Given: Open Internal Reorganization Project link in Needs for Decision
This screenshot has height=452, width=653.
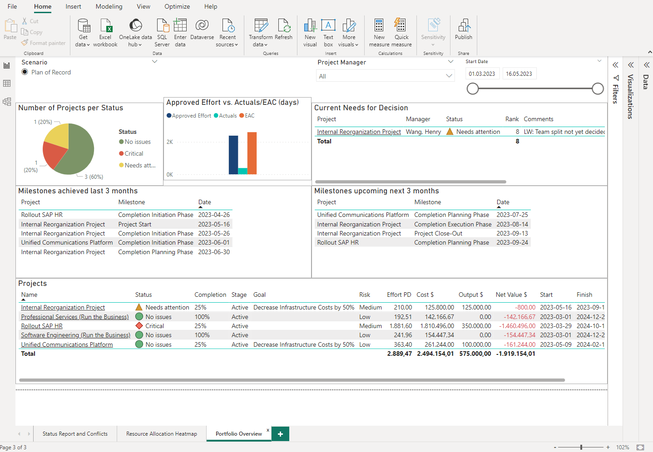Looking at the screenshot, I should (x=359, y=132).
